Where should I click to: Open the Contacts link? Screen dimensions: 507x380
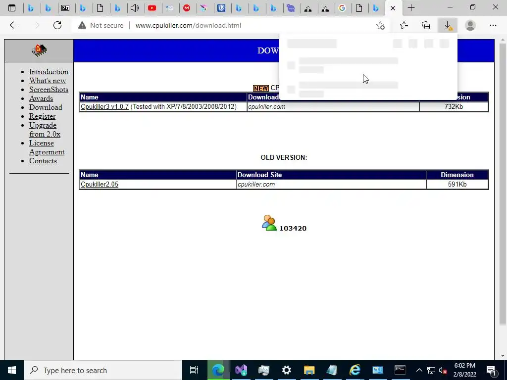coord(43,161)
